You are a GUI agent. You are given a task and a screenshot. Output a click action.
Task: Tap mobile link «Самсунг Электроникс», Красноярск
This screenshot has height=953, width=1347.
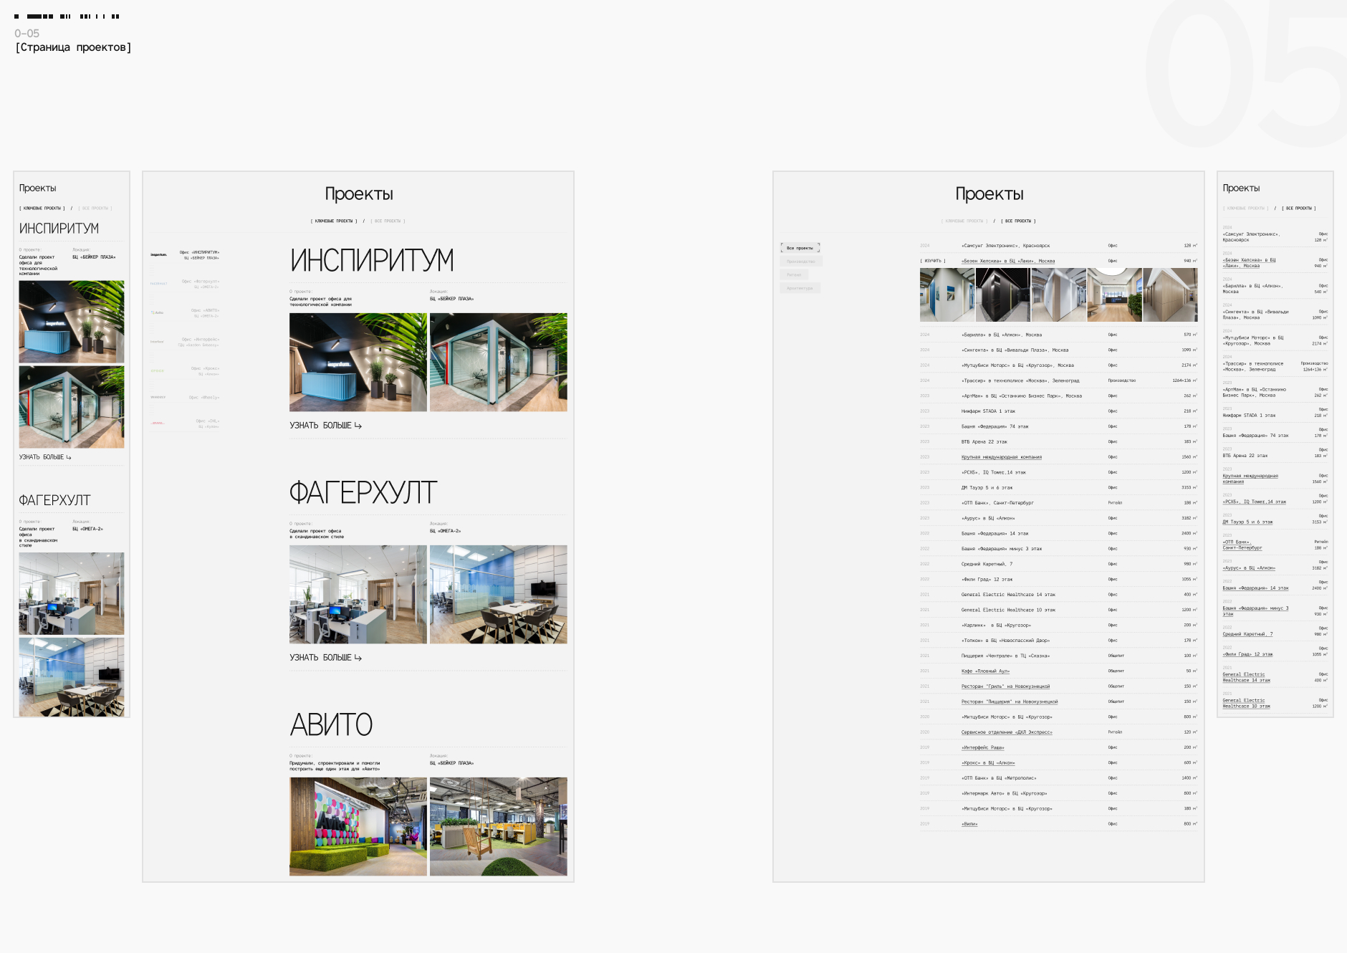pos(1251,237)
